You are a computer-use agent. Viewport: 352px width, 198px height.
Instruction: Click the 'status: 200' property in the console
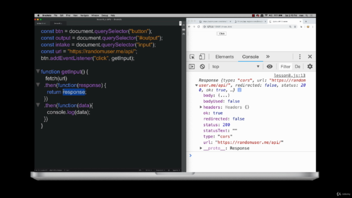216,125
